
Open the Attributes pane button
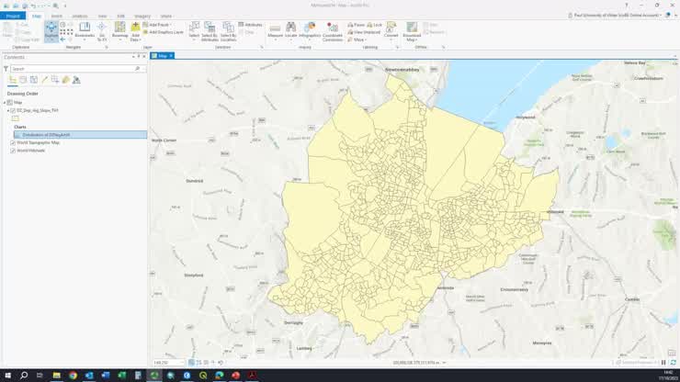pos(250,25)
